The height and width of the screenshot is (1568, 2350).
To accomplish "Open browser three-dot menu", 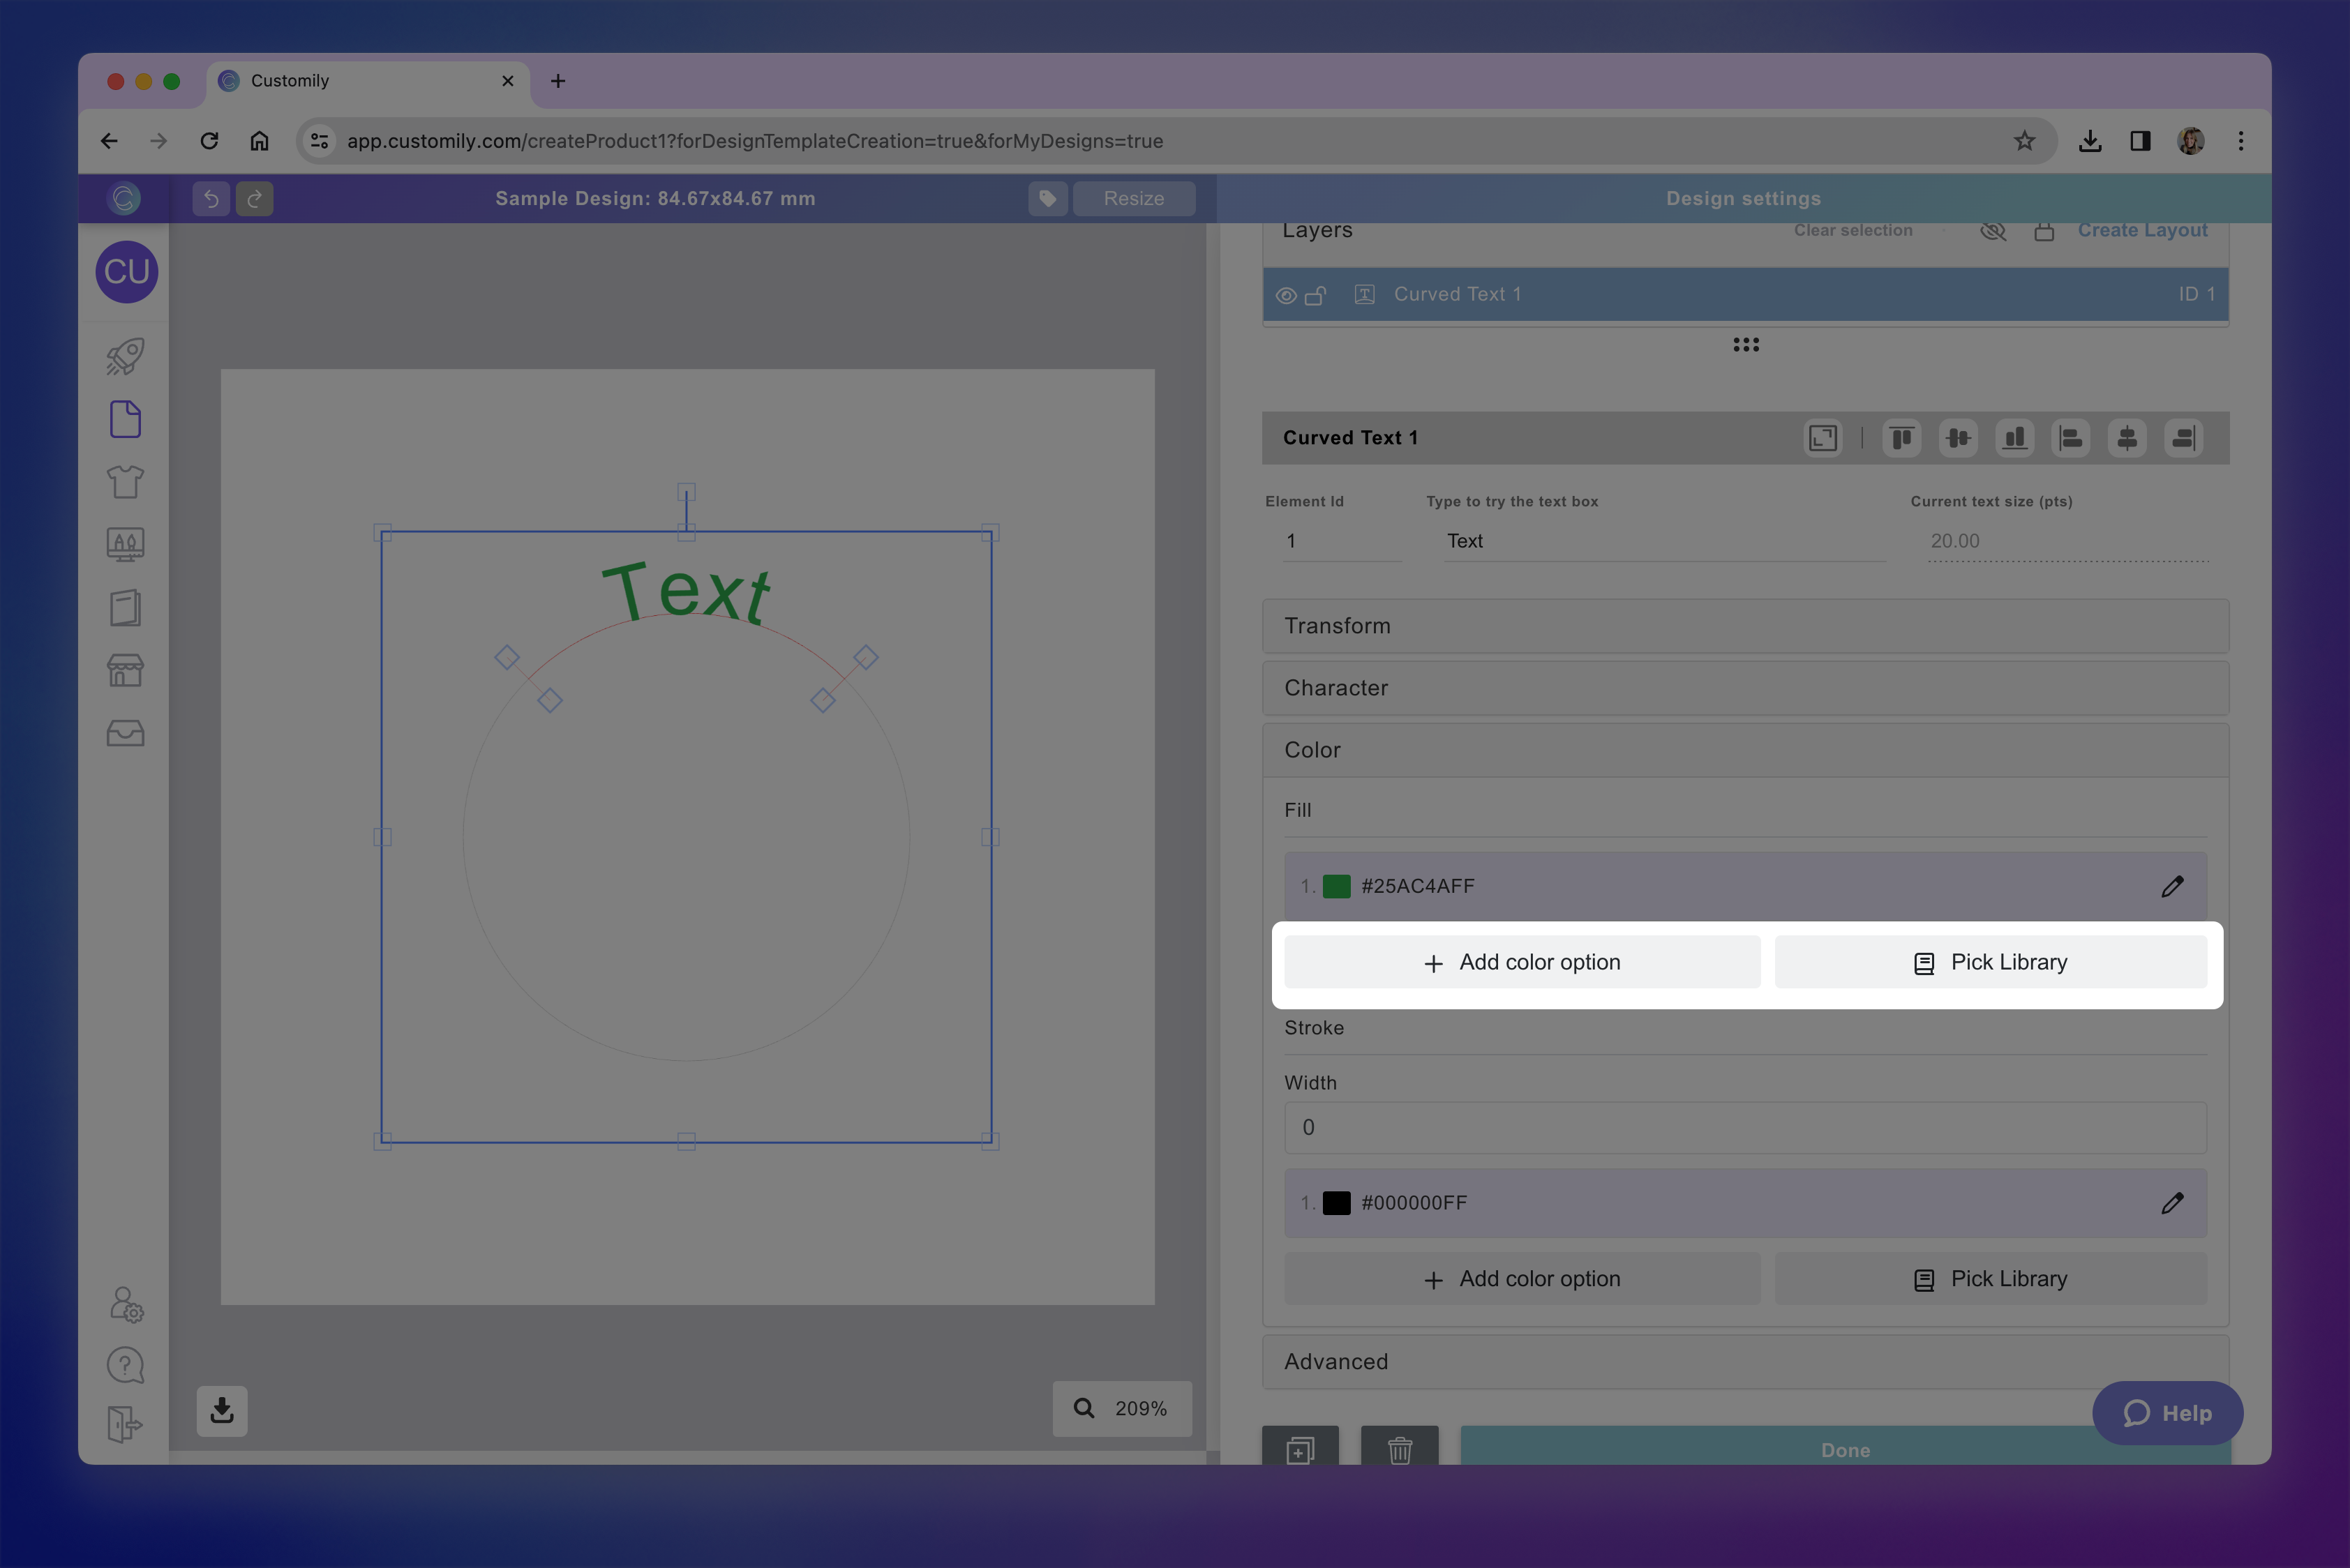I will pos(2240,141).
